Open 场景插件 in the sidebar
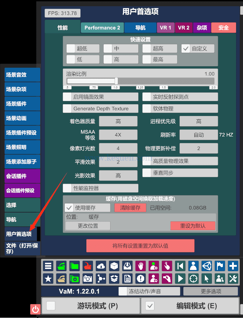 click(x=22, y=104)
